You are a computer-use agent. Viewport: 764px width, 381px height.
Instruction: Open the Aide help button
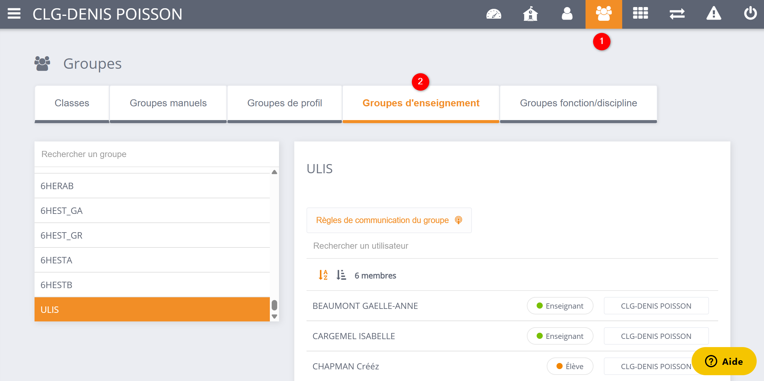pyautogui.click(x=724, y=361)
